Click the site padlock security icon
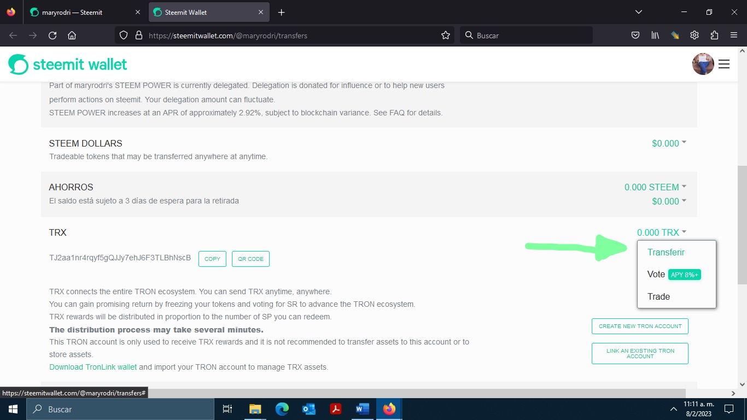This screenshot has height=420, width=747. click(x=138, y=36)
